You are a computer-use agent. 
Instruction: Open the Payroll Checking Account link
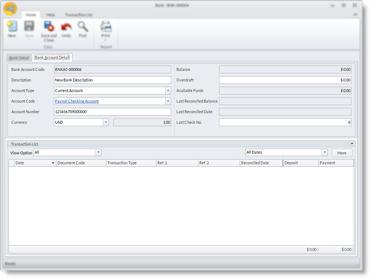pos(77,101)
